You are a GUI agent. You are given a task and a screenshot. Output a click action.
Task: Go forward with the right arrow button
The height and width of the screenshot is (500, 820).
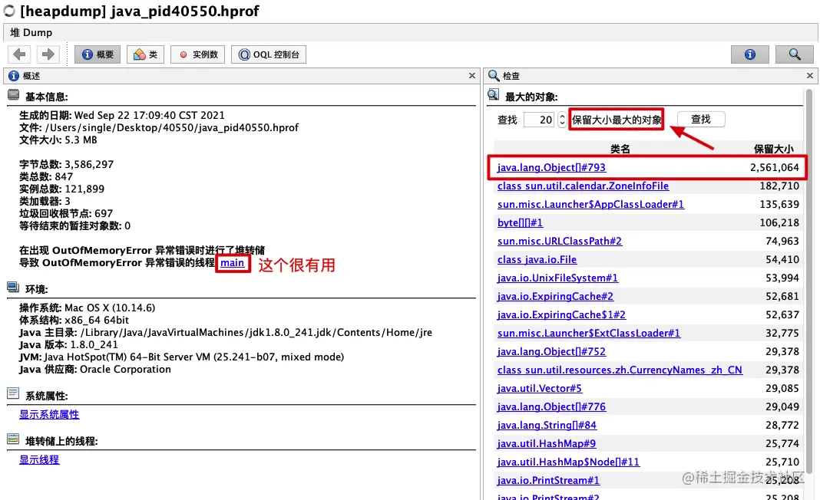click(48, 54)
